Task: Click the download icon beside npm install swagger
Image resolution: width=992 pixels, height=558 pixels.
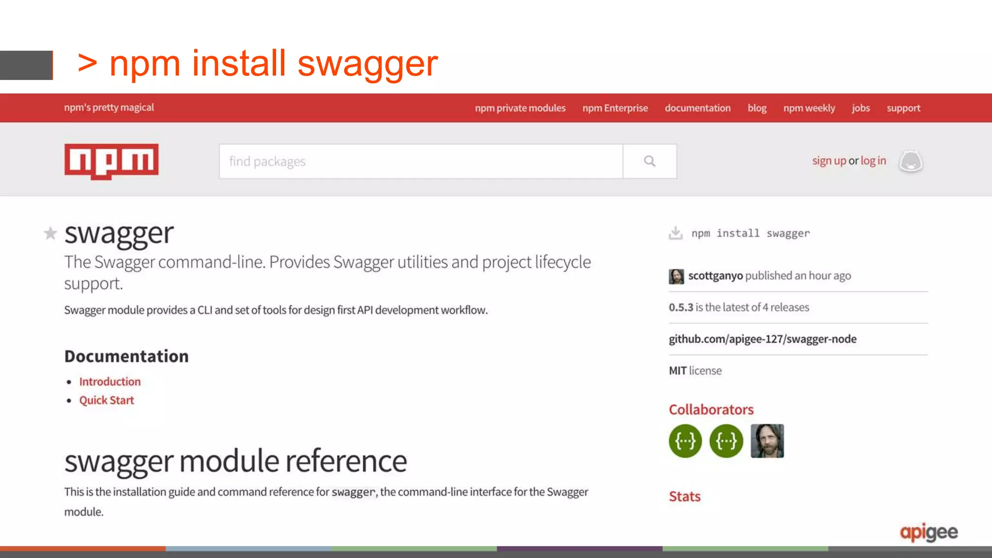Action: 676,233
